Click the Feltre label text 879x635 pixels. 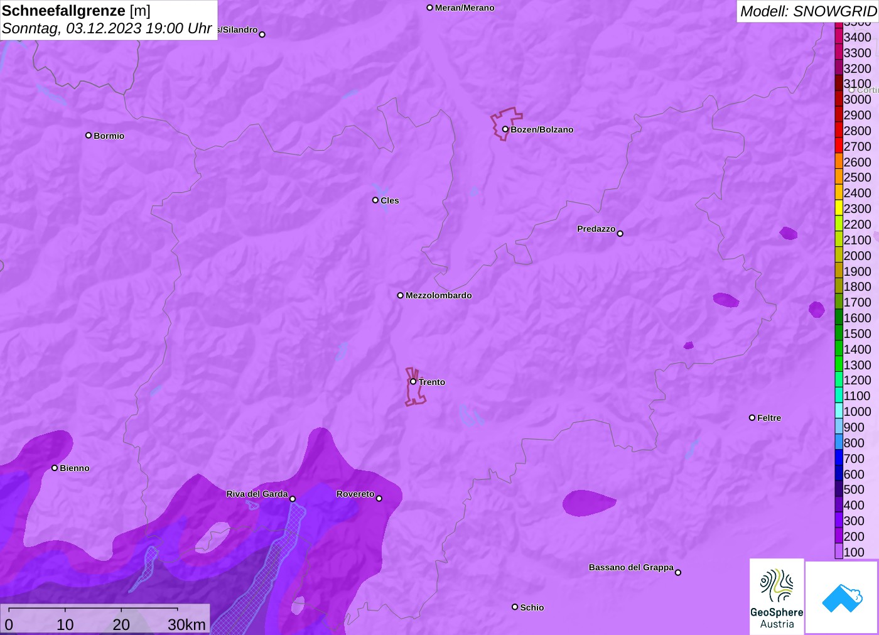769,418
